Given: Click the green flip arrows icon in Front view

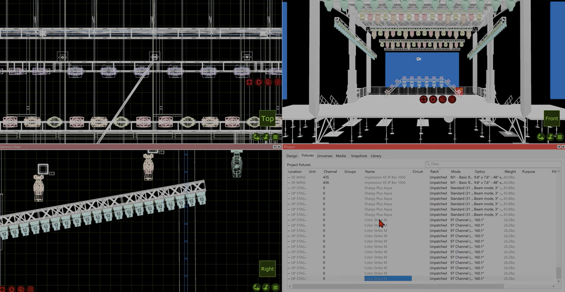Looking at the screenshot, I should click(x=550, y=137).
